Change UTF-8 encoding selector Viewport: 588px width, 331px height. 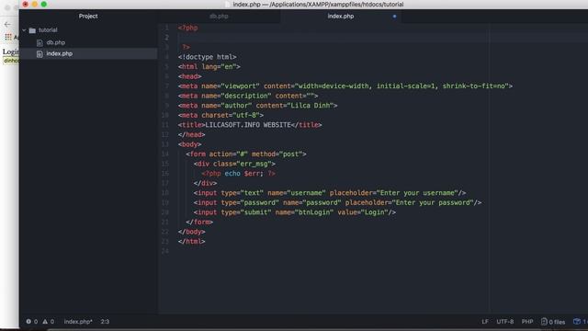pos(505,322)
